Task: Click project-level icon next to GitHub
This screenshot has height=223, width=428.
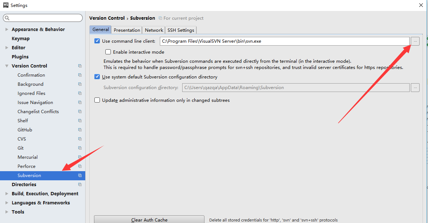Action: coord(80,130)
